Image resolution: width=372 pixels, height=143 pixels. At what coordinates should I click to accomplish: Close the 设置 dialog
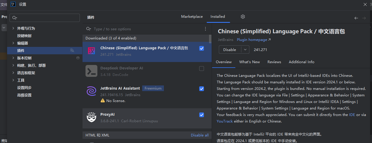tap(365, 4)
